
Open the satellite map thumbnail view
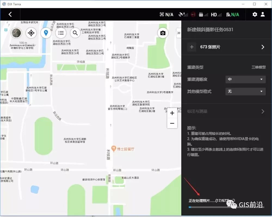point(17,33)
